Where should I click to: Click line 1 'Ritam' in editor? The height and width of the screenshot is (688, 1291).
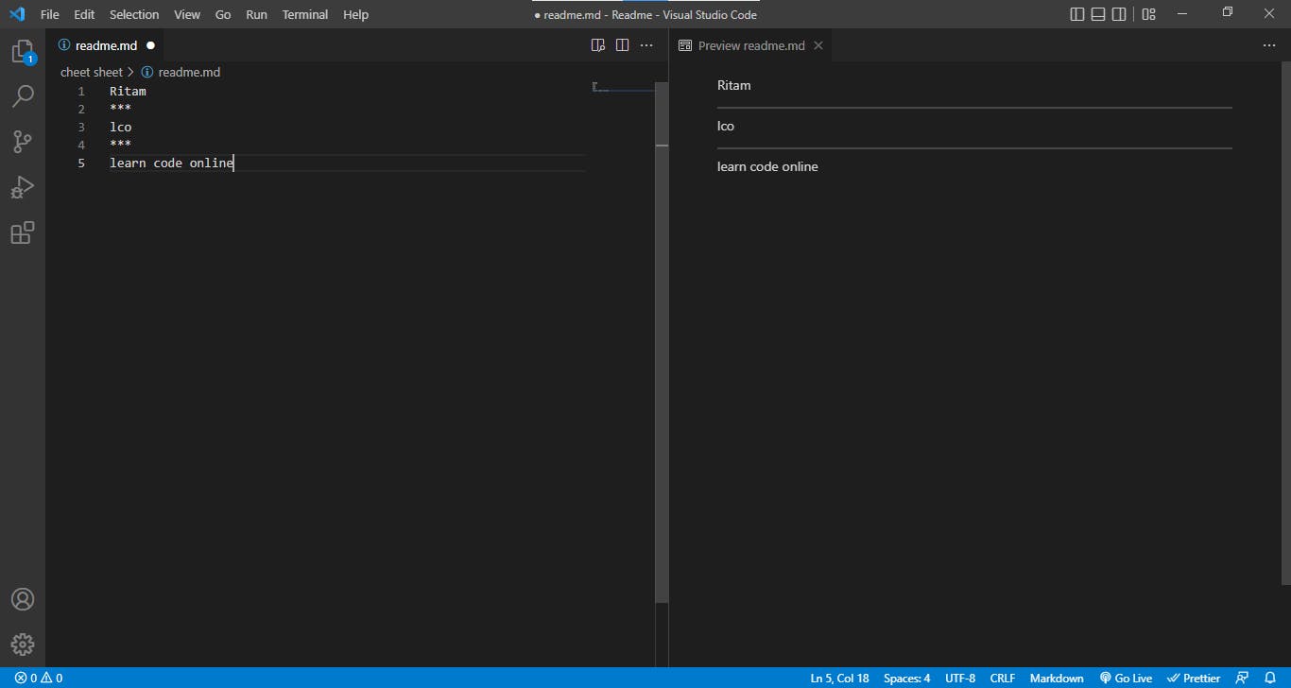(x=128, y=92)
